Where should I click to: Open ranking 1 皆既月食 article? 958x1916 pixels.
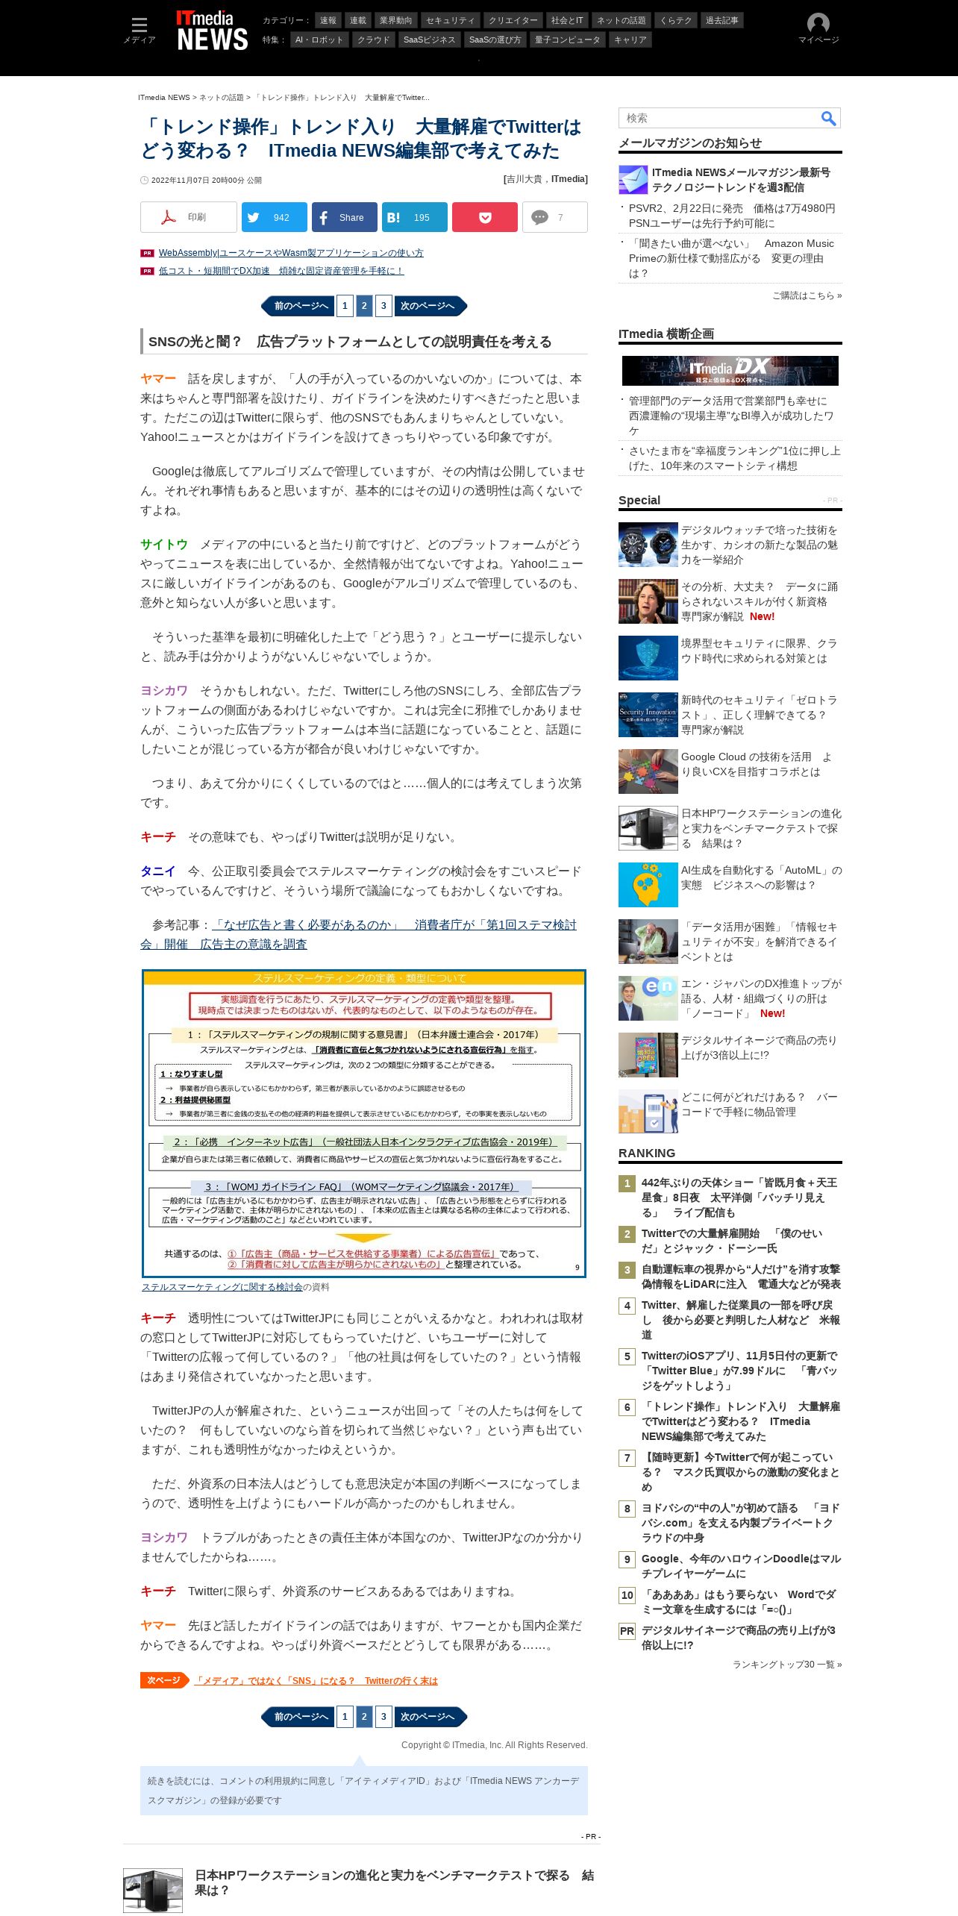(739, 1197)
